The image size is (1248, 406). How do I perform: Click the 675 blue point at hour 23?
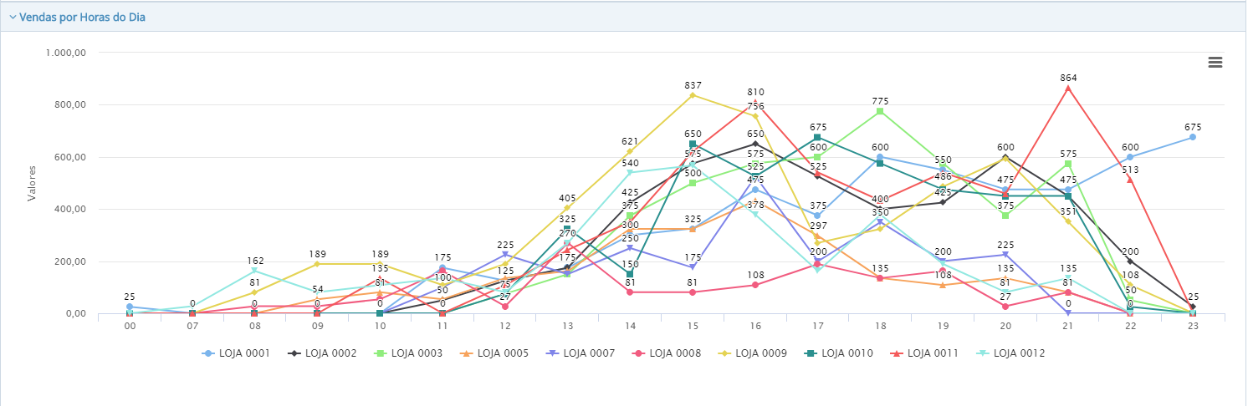pos(1192,137)
